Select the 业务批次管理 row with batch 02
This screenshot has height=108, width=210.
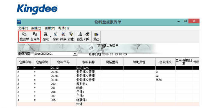click(x=108, y=76)
